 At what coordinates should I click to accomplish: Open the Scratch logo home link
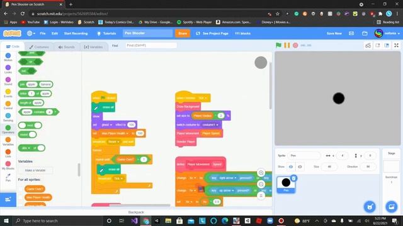coord(12,33)
